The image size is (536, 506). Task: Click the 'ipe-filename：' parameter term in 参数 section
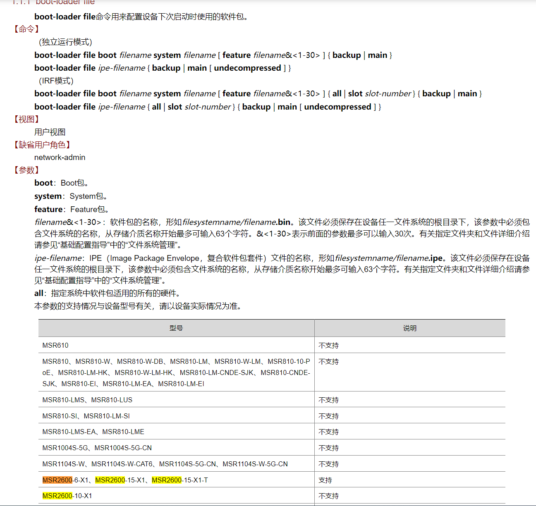(x=60, y=258)
